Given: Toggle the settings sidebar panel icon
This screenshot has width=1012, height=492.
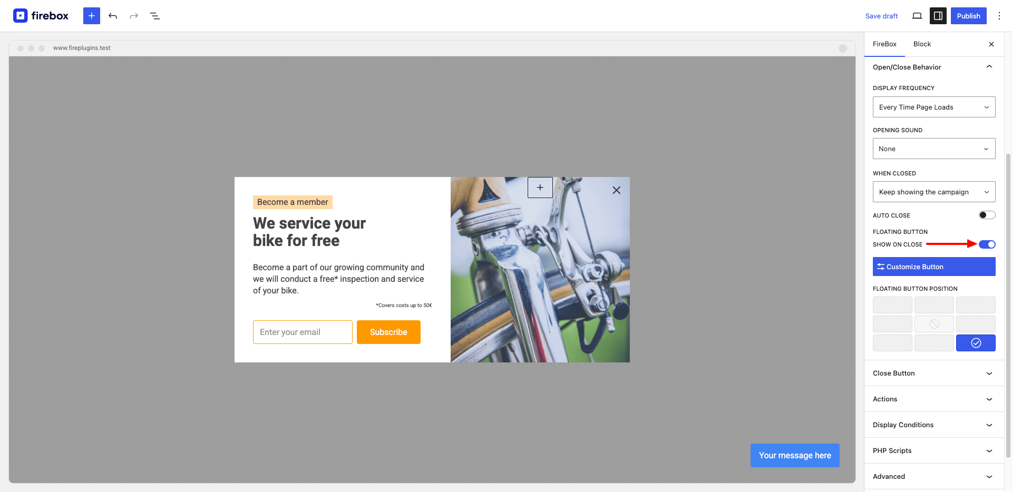Looking at the screenshot, I should point(938,16).
